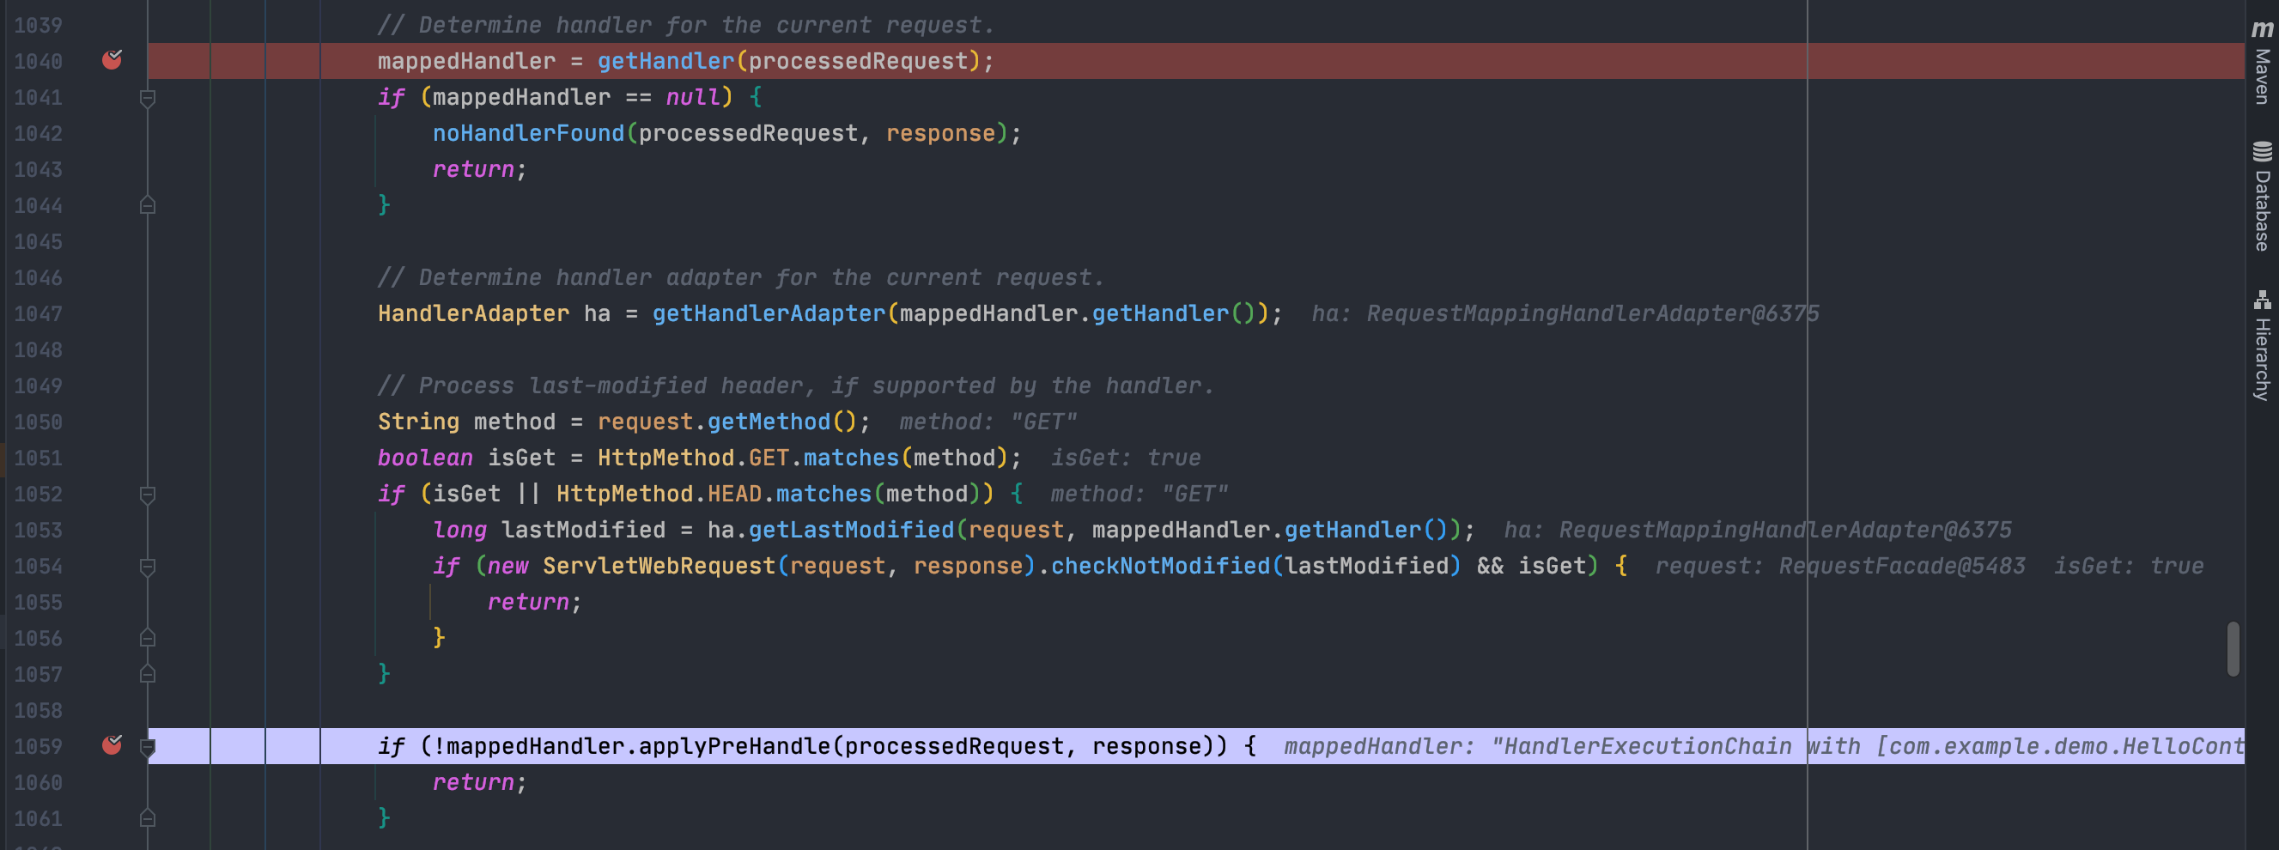Click the checkNotModified method call
Screen dimensions: 2279x850
coord(1160,566)
